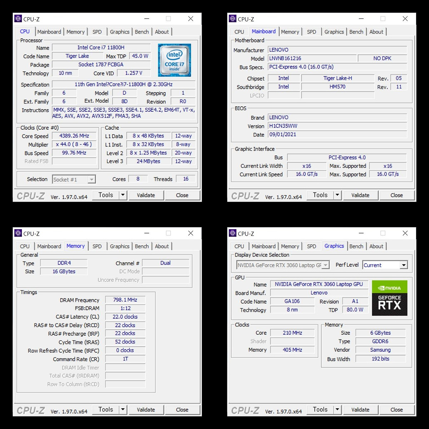Image resolution: width=429 pixels, height=429 pixels.
Task: Click the Channel # Dual value
Action: (166, 263)
